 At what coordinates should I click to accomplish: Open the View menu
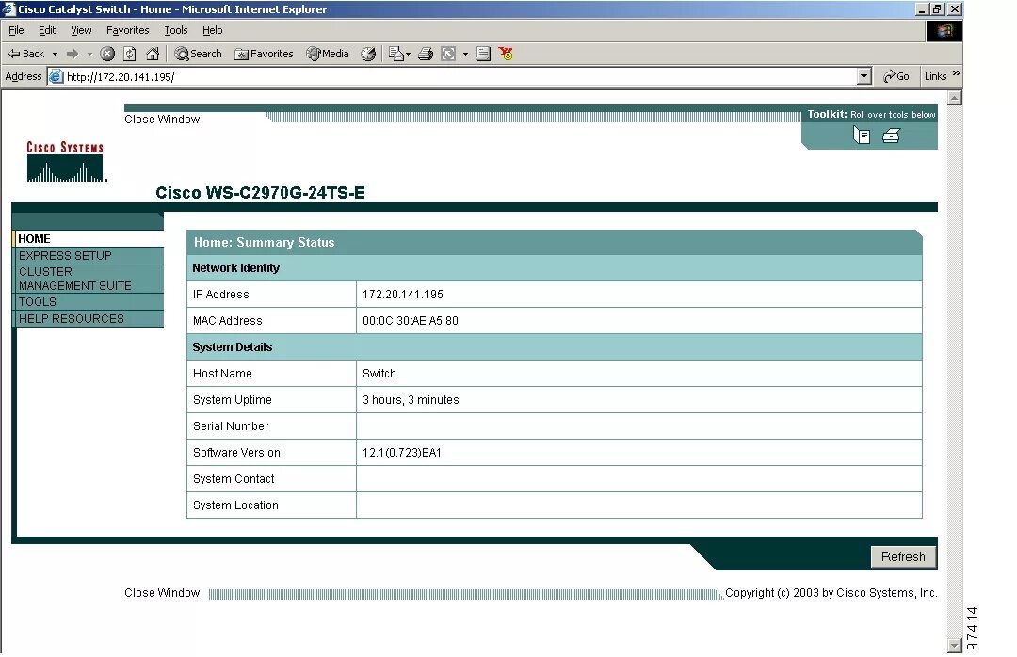pyautogui.click(x=81, y=30)
